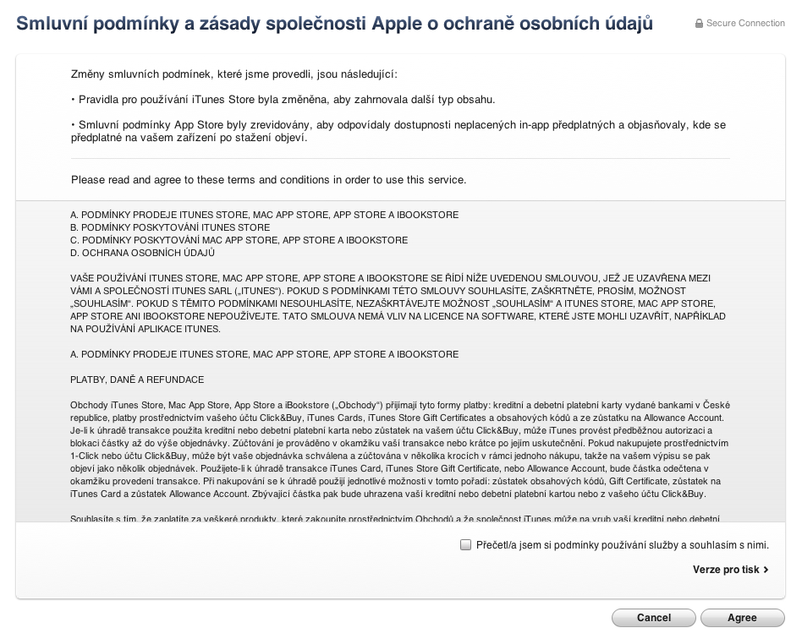Click the "VAŠE POUŽÍVÁNÍ ITUNES STORE" uppercase paragraph
Screen dimensions: 802x639
(393, 303)
